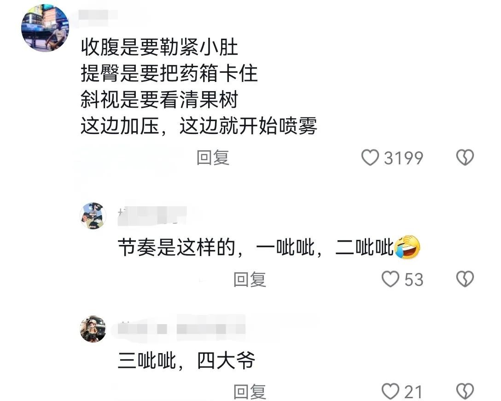Click the laughing emoji in second comment
The image size is (501, 401).
(408, 247)
